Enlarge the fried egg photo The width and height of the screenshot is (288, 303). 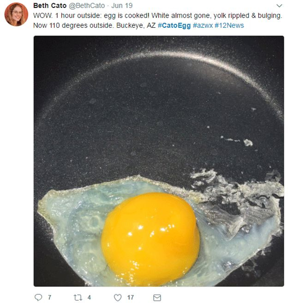point(159,161)
